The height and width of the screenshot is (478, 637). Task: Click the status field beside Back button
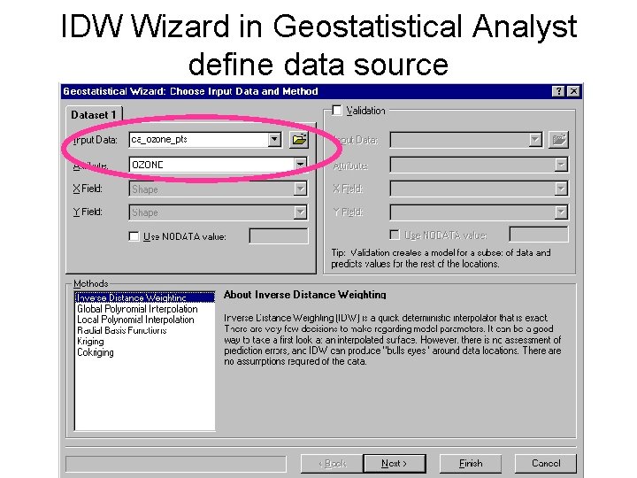click(x=176, y=464)
